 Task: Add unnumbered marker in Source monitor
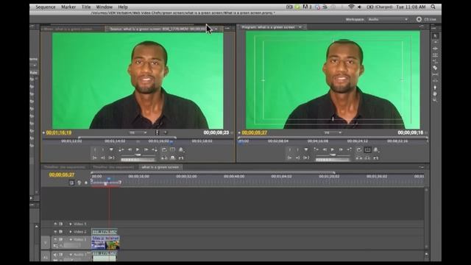pyautogui.click(x=111, y=149)
